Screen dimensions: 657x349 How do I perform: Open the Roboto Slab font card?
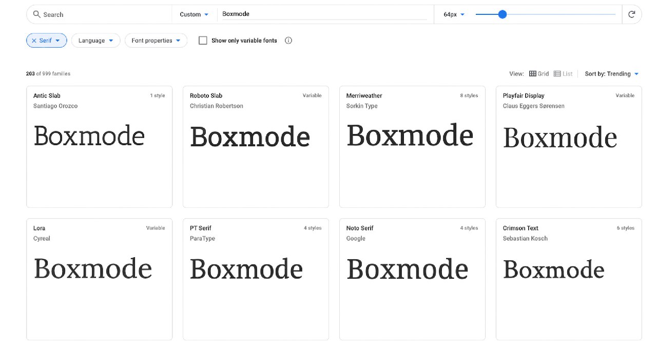click(x=256, y=146)
